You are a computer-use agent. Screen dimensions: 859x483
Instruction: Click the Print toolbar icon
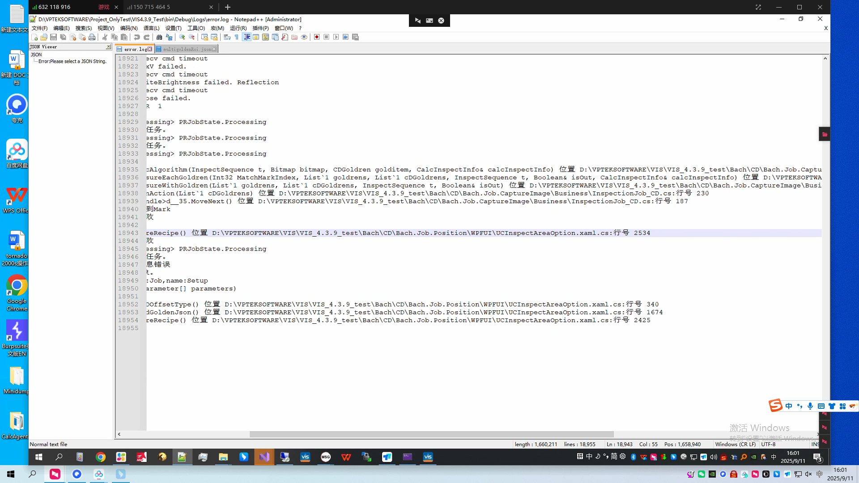tap(92, 37)
